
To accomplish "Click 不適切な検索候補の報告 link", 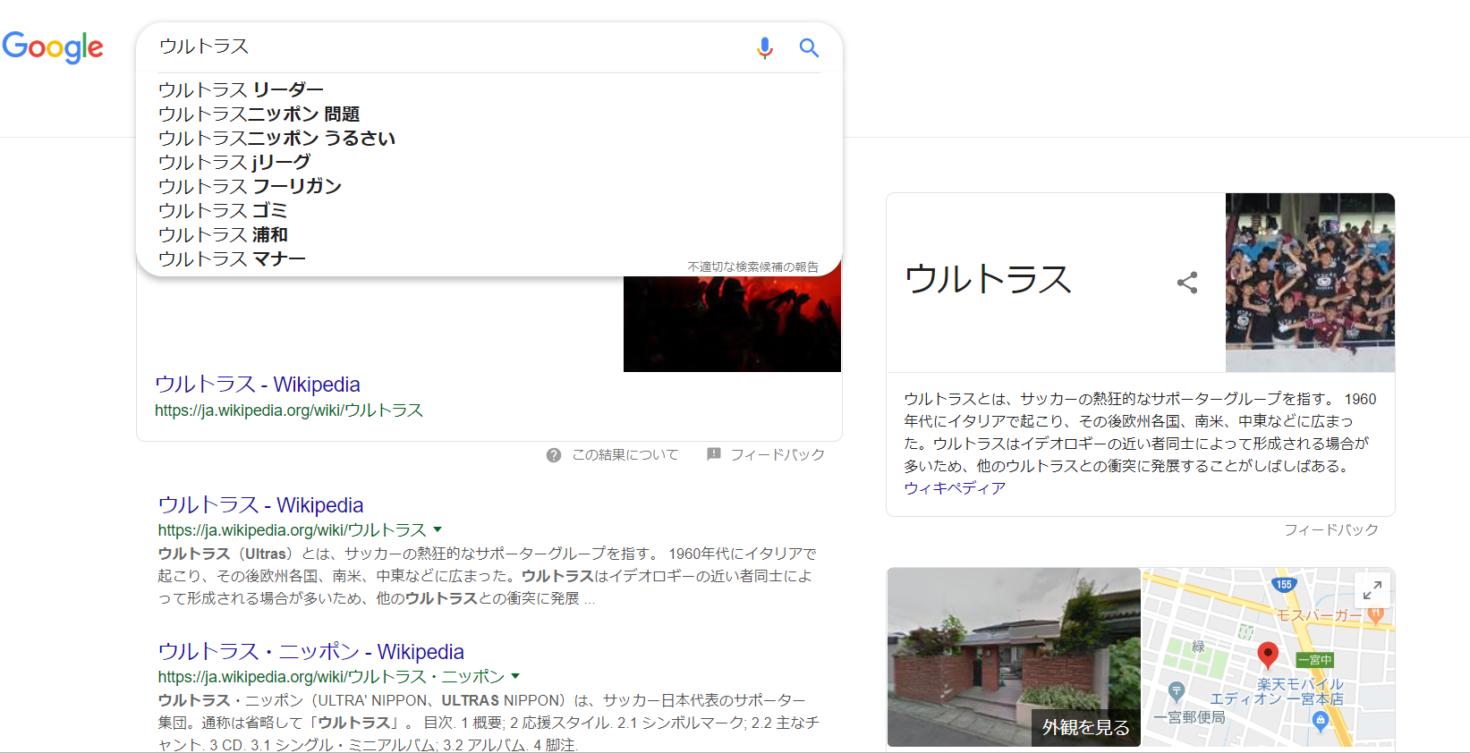I will coord(752,267).
